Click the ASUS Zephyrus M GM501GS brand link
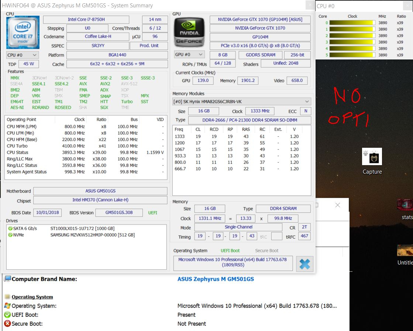Screen dimensions: 413x331 pos(216,279)
